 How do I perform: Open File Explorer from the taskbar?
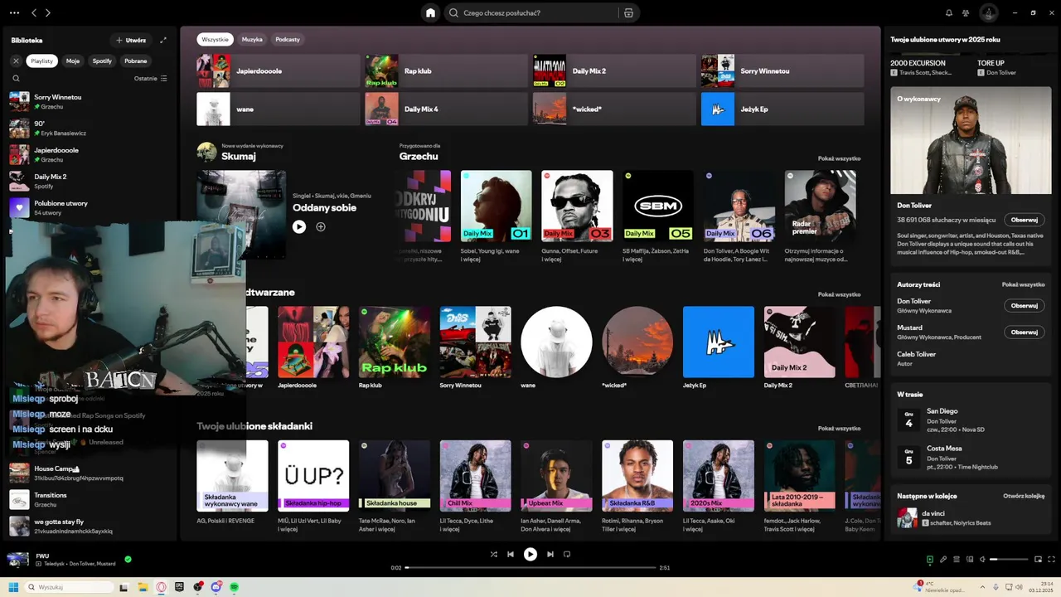coord(143,587)
